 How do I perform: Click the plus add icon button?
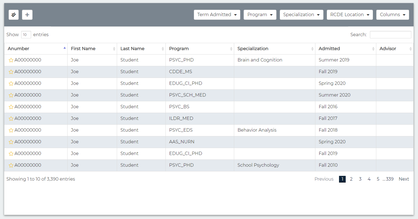[27, 15]
